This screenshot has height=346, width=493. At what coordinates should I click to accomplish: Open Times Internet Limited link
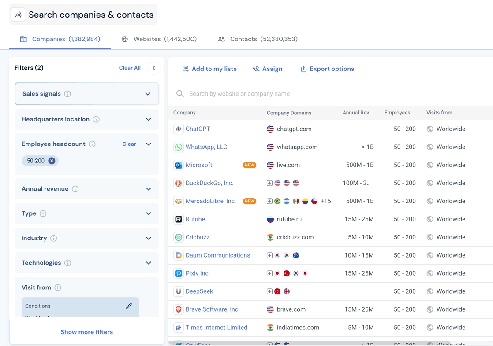point(217,328)
